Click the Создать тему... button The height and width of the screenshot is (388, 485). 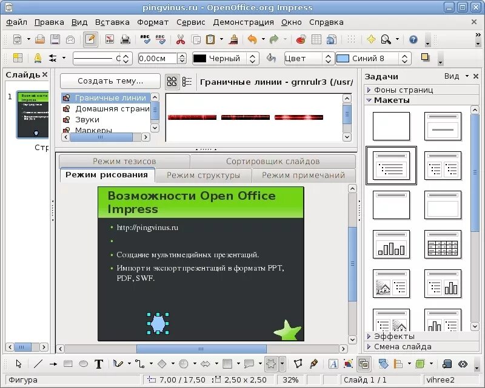pyautogui.click(x=110, y=81)
